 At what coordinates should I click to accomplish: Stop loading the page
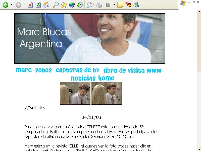pyautogui.click(x=30, y=5)
